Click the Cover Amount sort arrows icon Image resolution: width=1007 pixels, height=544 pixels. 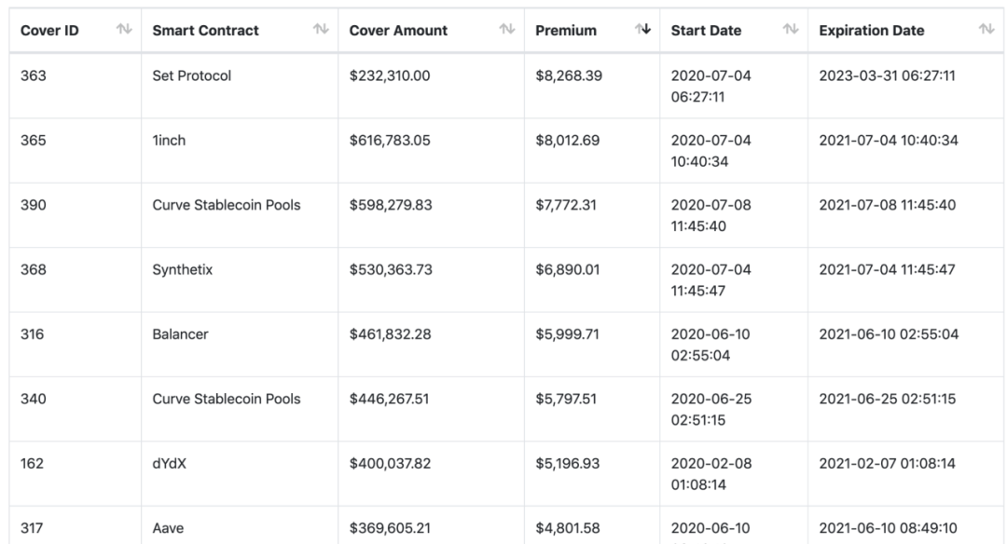[x=507, y=31]
